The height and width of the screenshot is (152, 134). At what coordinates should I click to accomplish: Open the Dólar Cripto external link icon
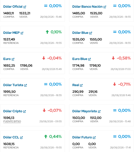tap(25, 112)
